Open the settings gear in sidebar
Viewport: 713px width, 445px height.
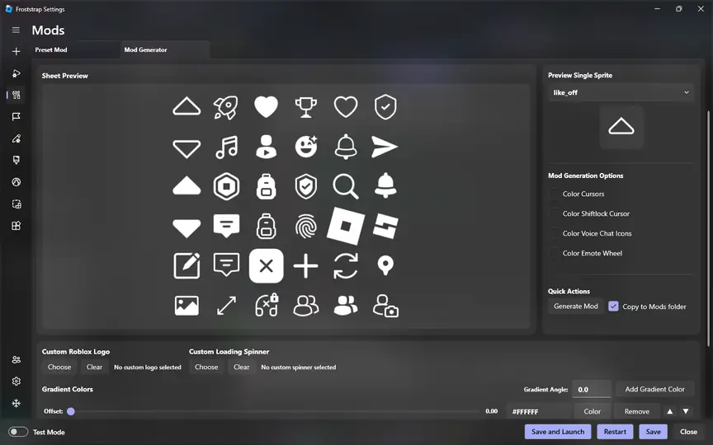click(16, 382)
